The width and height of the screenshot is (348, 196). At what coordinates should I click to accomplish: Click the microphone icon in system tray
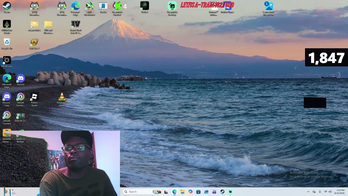click(x=320, y=192)
